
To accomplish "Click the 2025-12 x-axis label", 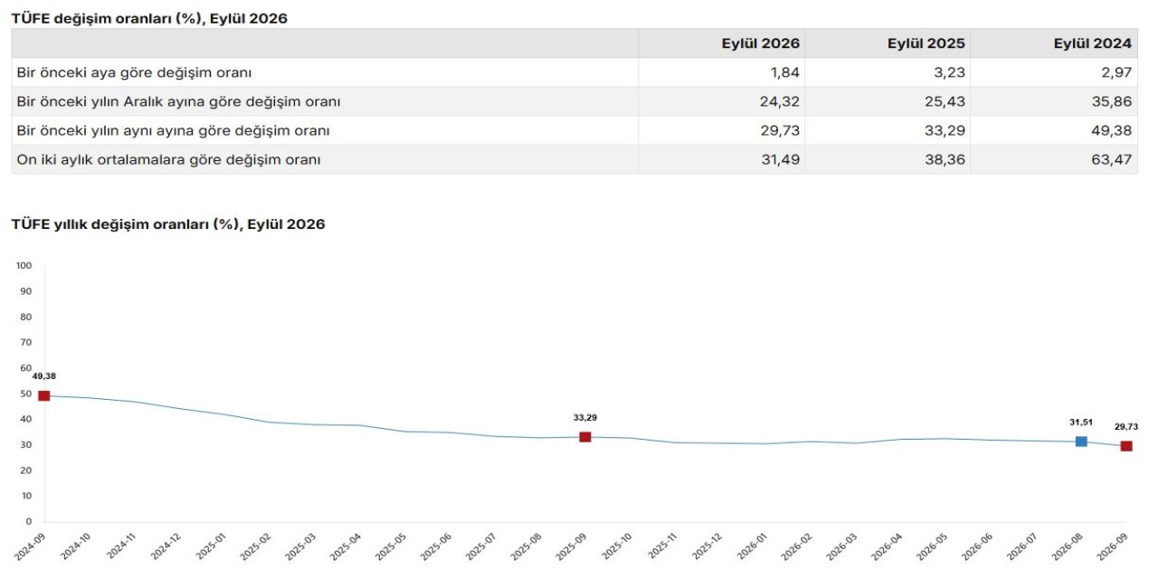I will (707, 546).
